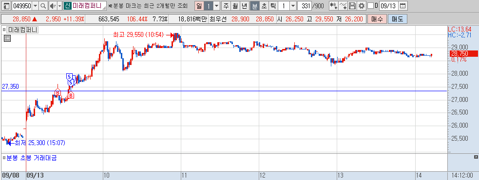479x180 pixels.
Task: Select the 초 second chart period
Action: (x=264, y=6)
